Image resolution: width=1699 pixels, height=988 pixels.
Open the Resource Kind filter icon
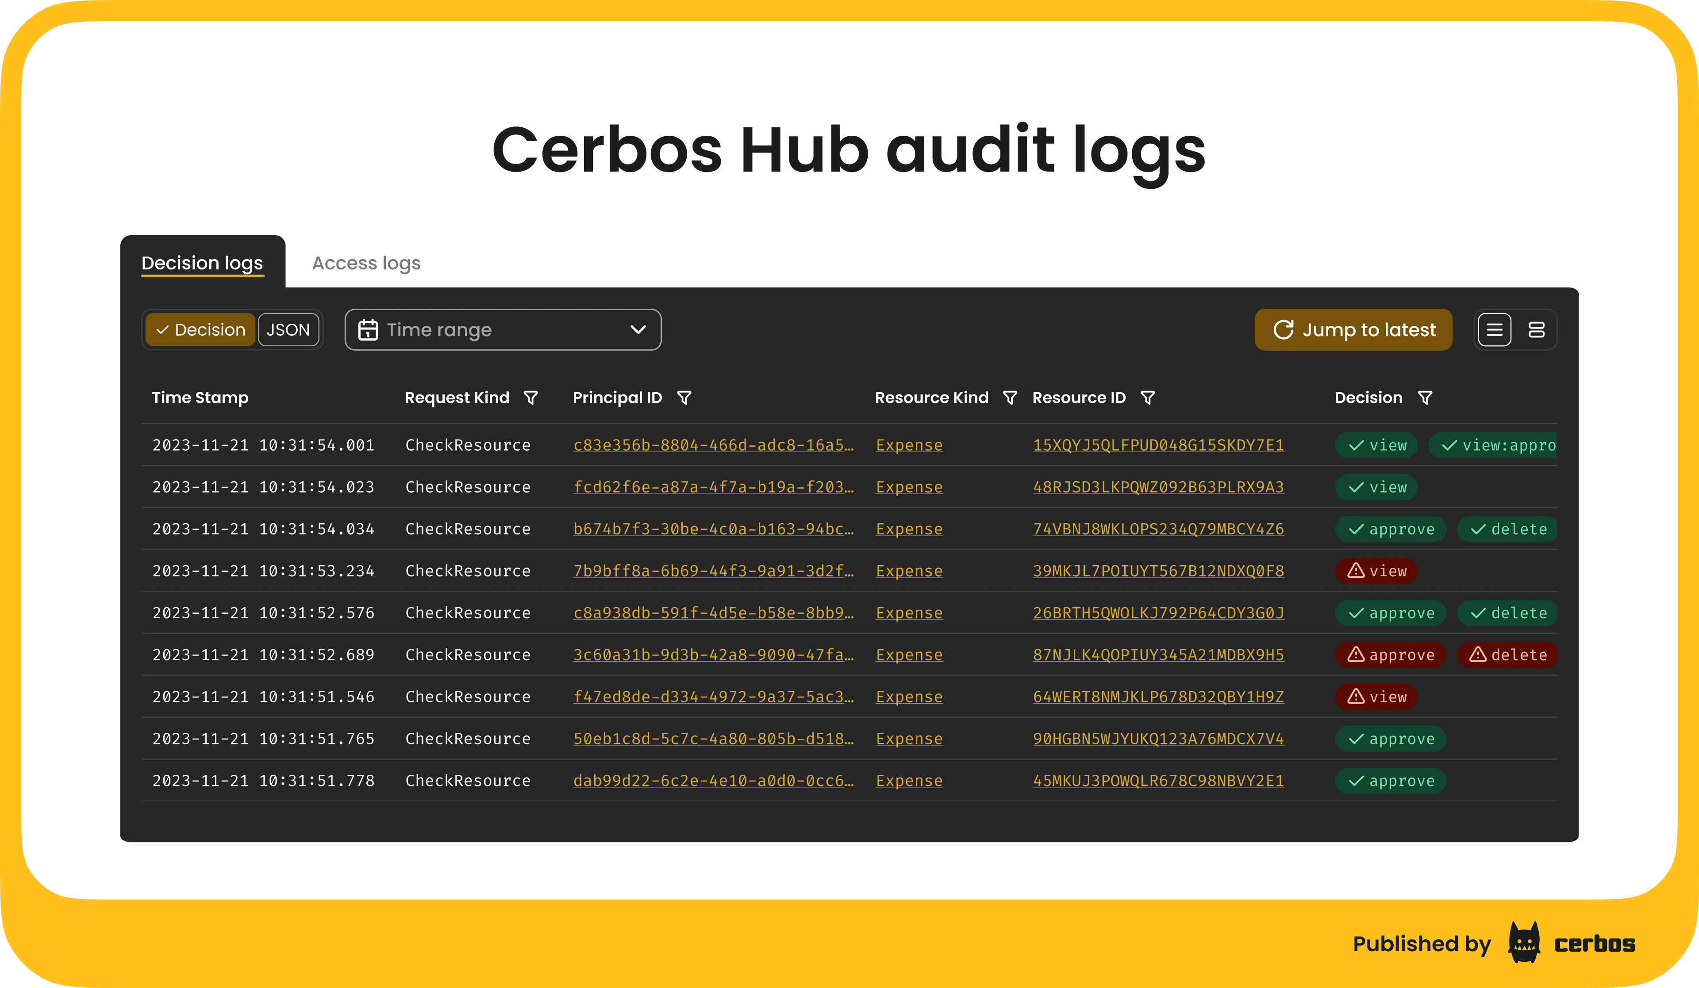(x=1010, y=398)
